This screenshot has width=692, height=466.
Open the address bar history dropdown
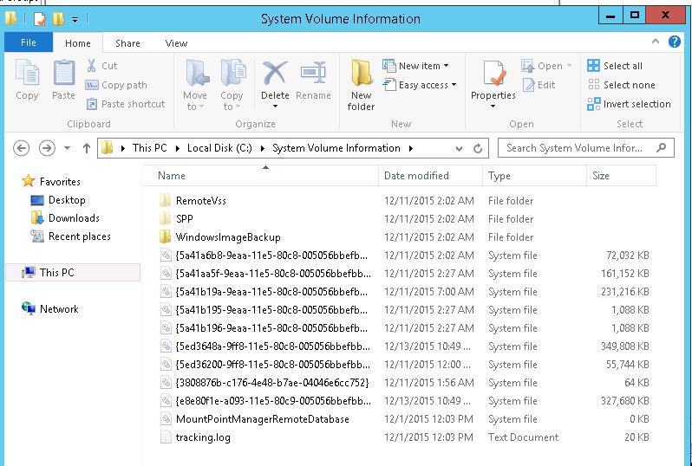click(459, 149)
